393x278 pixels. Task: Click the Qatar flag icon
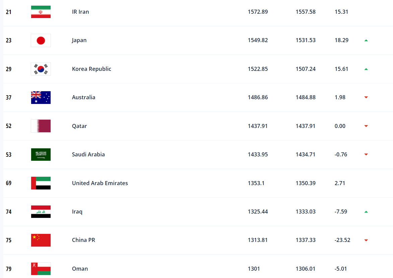41,126
